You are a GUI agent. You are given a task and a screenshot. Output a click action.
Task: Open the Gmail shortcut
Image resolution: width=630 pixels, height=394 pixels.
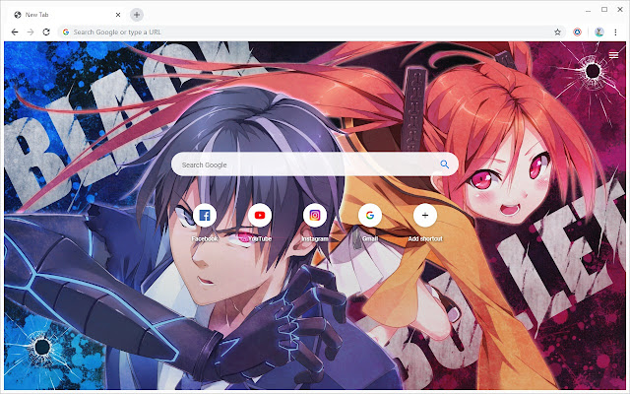click(370, 216)
